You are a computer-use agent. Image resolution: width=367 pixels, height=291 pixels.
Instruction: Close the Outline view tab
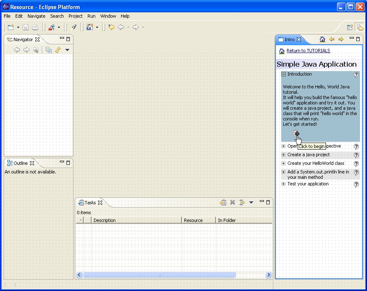tap(32, 163)
